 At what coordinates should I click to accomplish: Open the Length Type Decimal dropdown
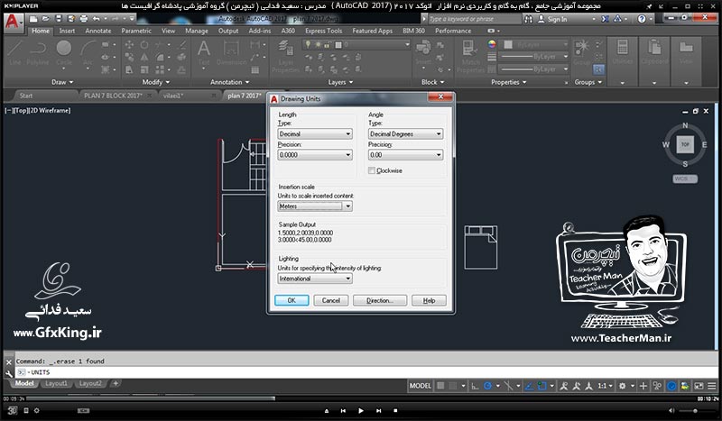click(x=315, y=134)
